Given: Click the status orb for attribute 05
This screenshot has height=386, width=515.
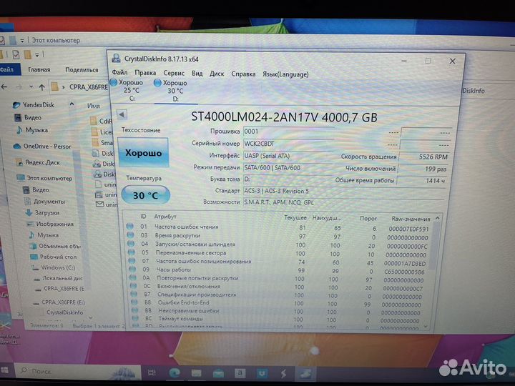Looking at the screenshot, I should point(130,253).
